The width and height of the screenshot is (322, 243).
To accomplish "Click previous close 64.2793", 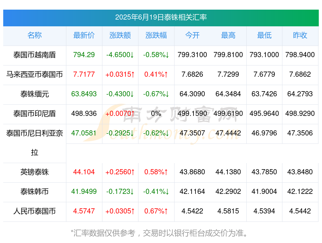I will 300,94.
